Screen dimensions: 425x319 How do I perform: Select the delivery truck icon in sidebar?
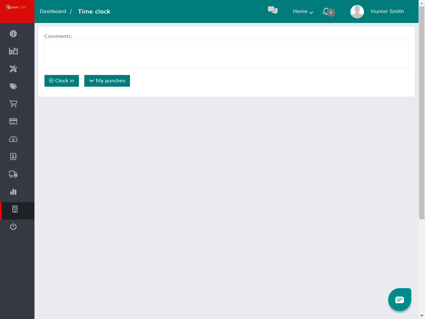(x=13, y=174)
